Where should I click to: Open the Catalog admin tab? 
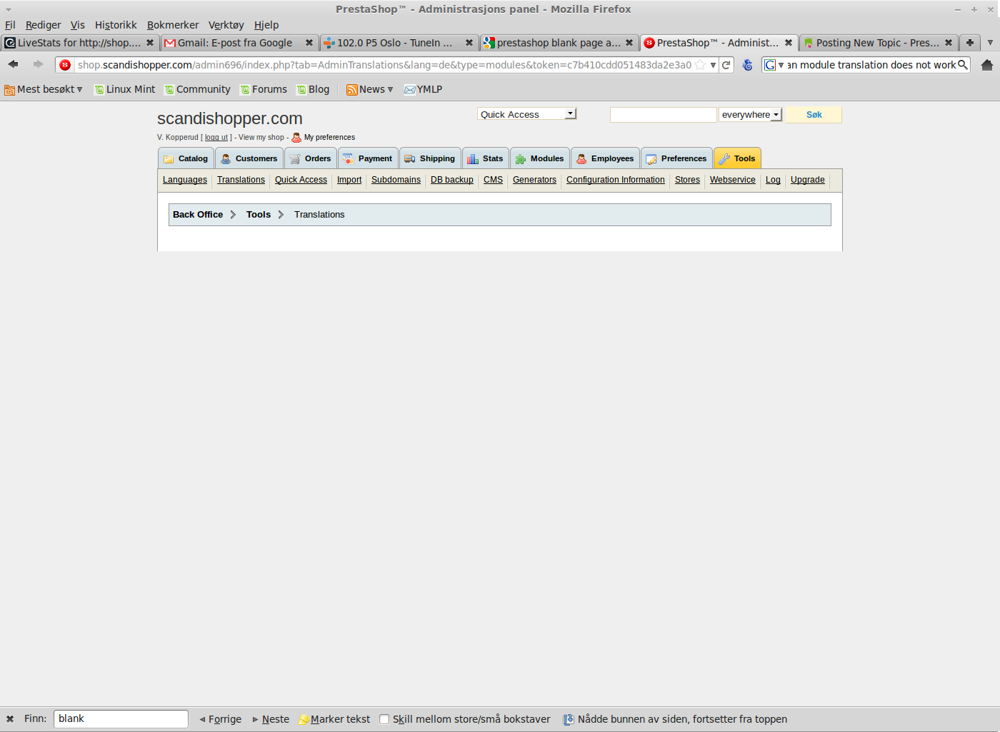pyautogui.click(x=186, y=158)
